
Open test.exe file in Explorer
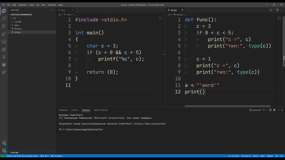tap(32, 28)
